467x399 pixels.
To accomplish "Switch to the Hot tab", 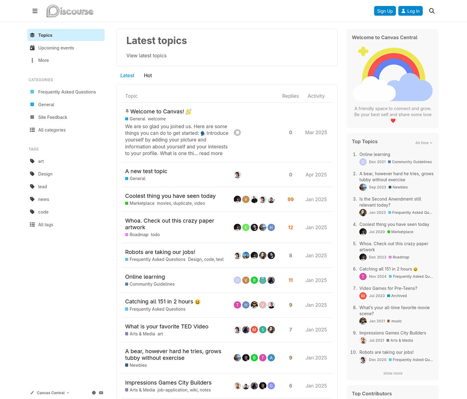I will coord(148,75).
